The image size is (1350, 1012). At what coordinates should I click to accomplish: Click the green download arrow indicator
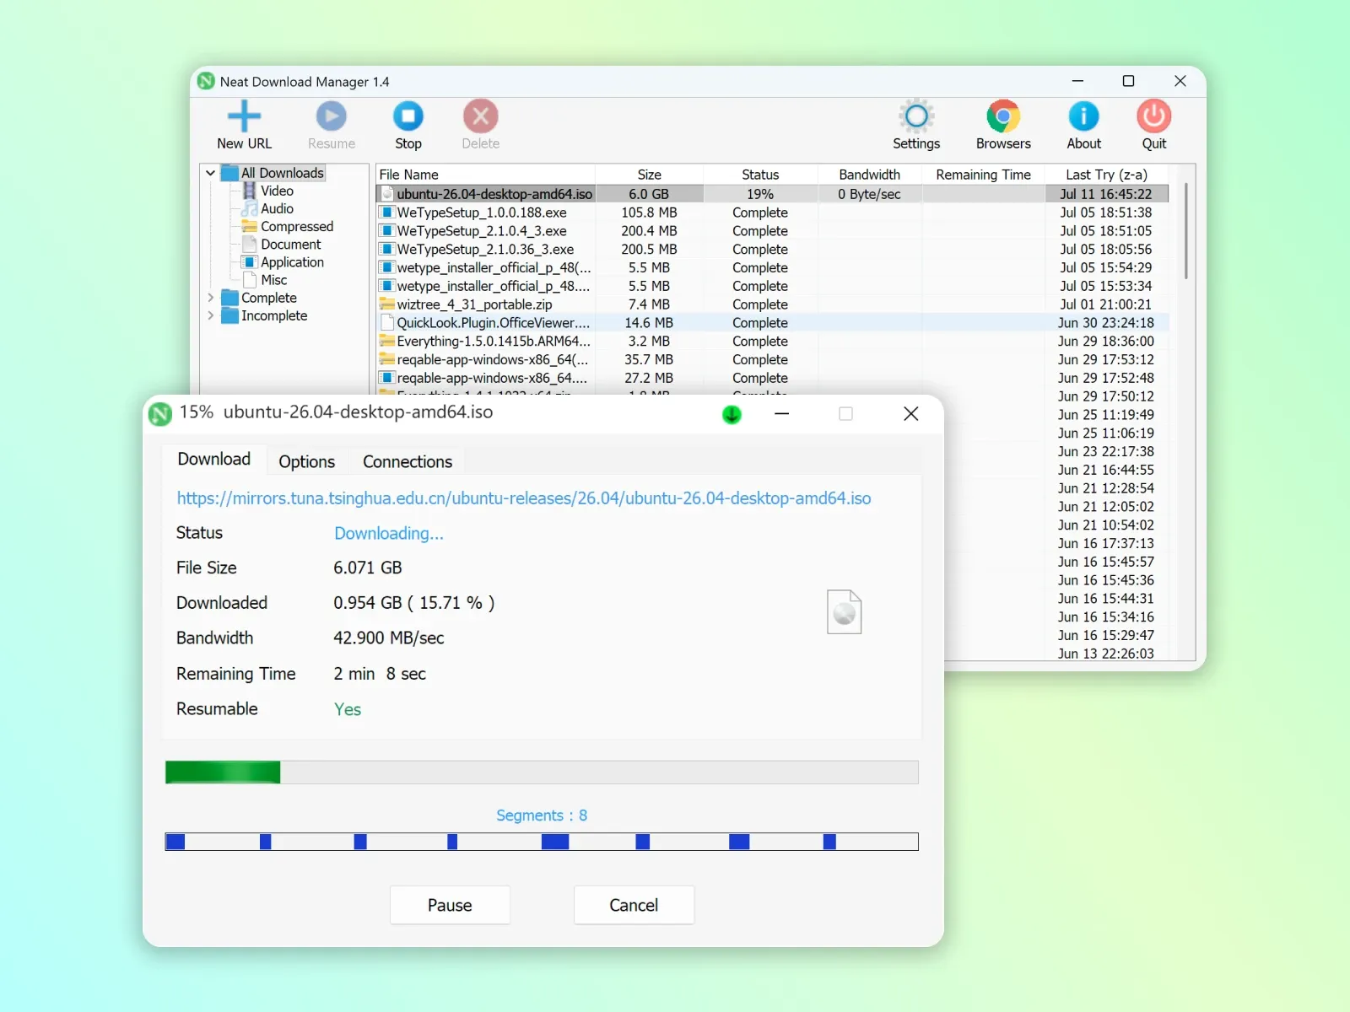tap(732, 414)
